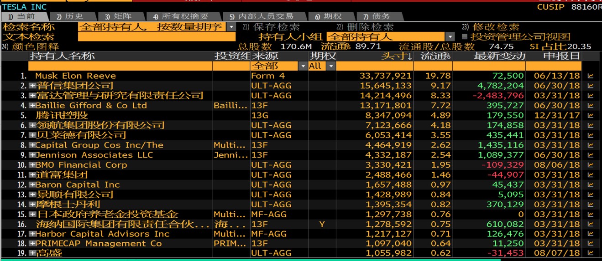Open chart icon for 道富集团 row

coord(590,175)
